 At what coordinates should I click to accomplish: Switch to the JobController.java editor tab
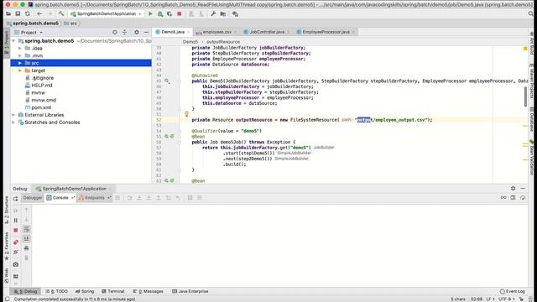point(267,32)
